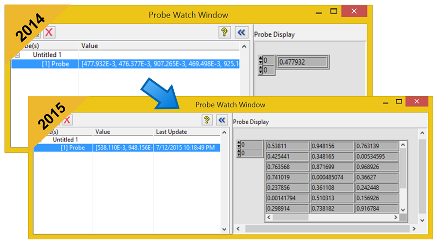
Task: Click the right arrow of the 2015 horizontal scrollbar
Action: (414, 228)
